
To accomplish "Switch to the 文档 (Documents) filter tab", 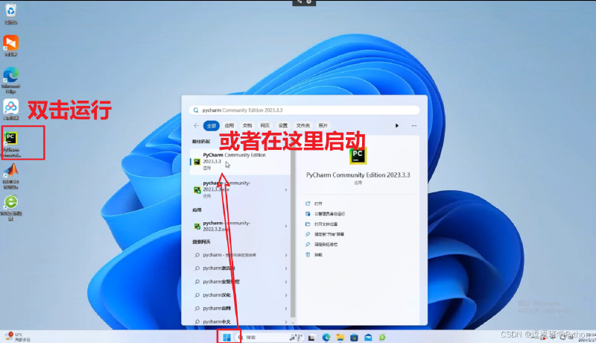I will click(x=247, y=125).
